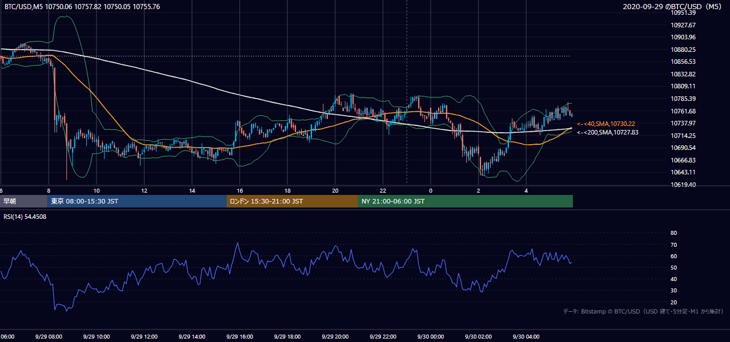Select the RSI axis level 50

point(674,267)
